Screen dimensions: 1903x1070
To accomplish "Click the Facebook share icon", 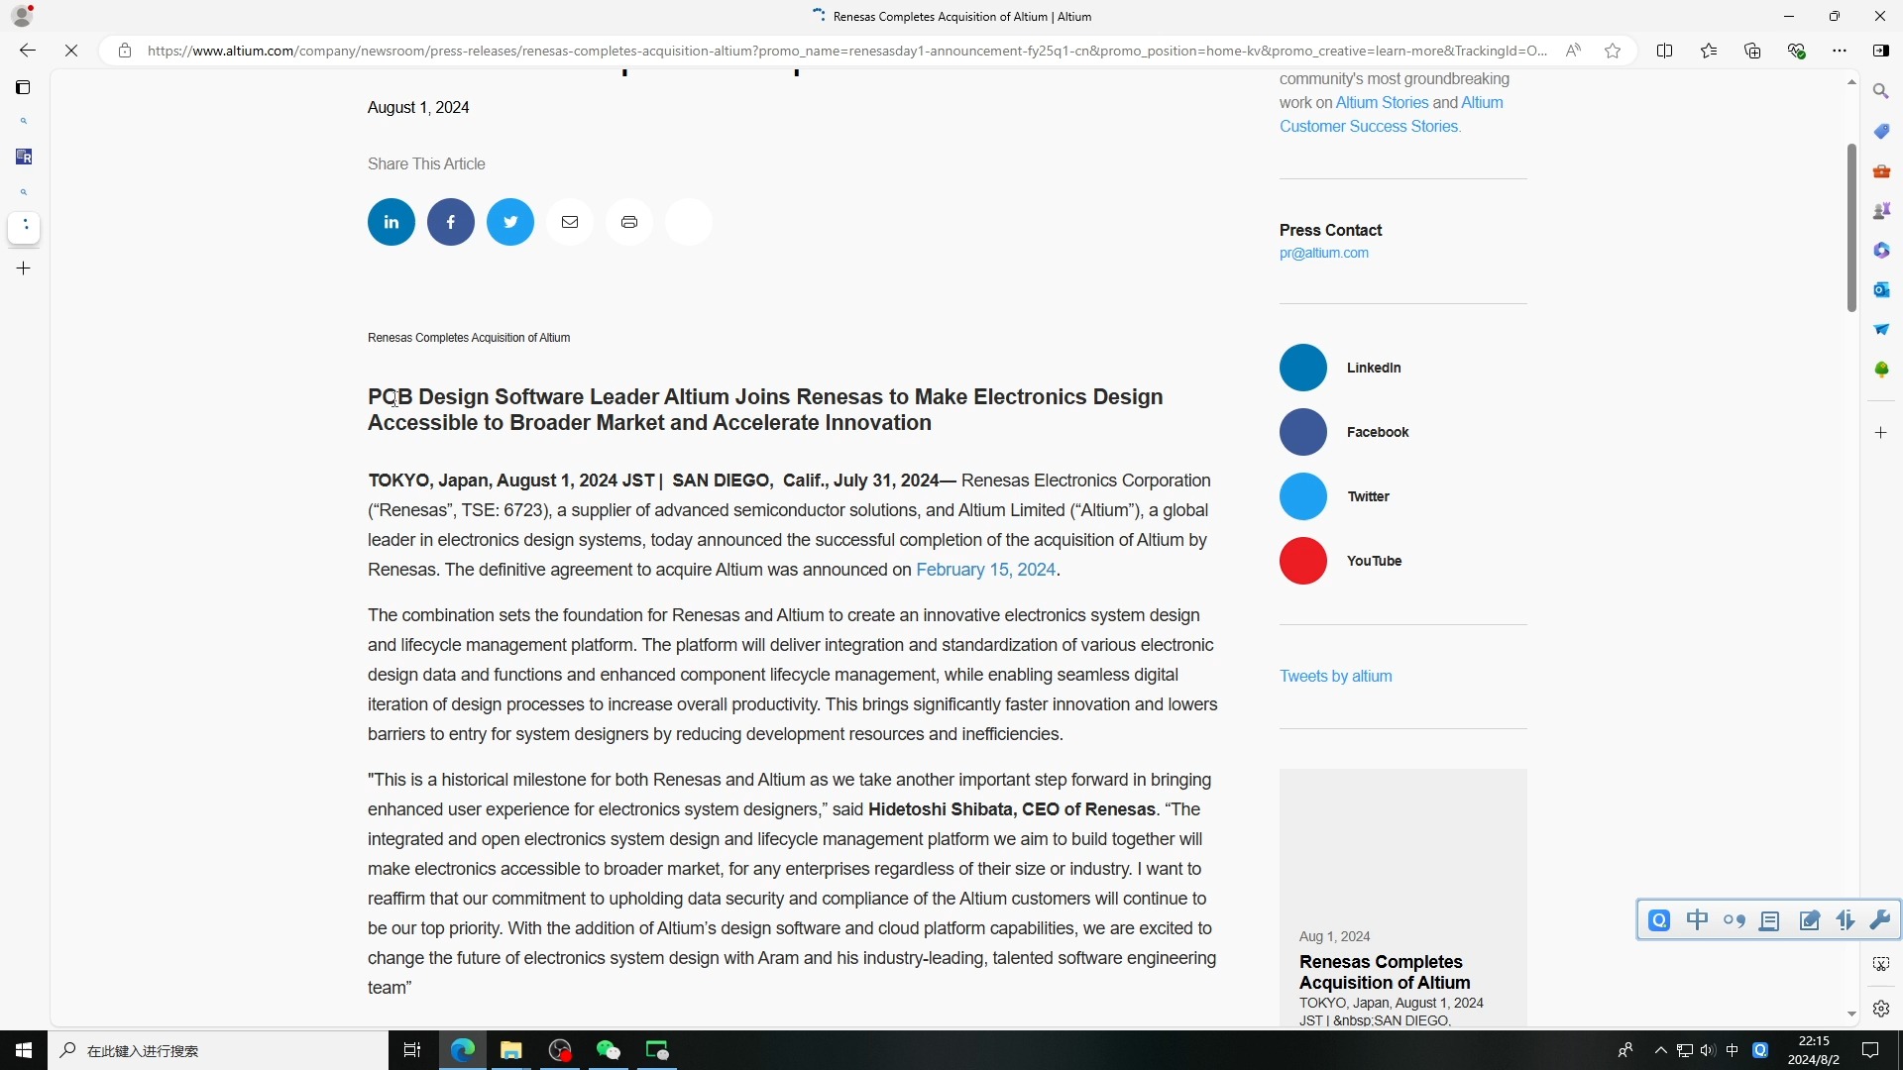I will [450, 221].
